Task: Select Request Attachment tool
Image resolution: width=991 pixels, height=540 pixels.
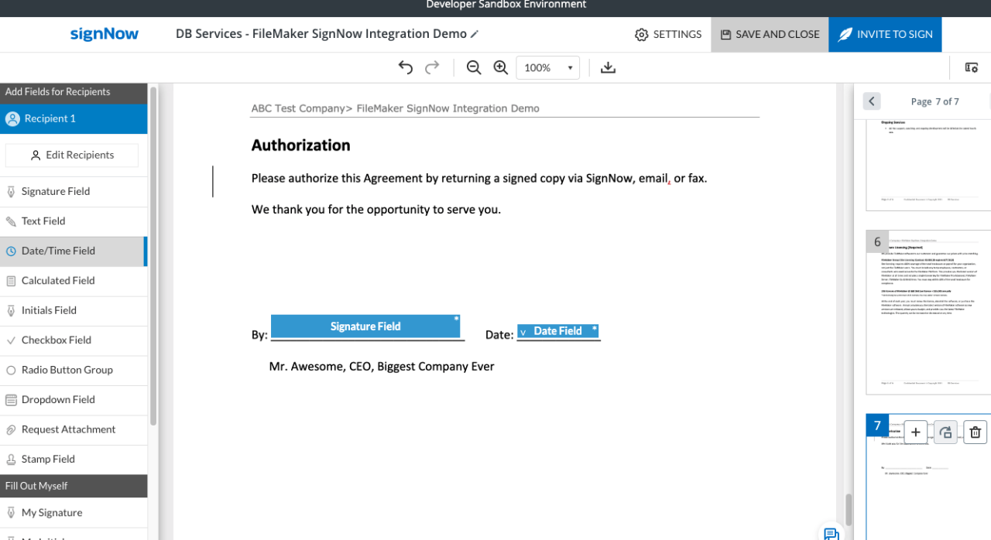Action: (74, 429)
